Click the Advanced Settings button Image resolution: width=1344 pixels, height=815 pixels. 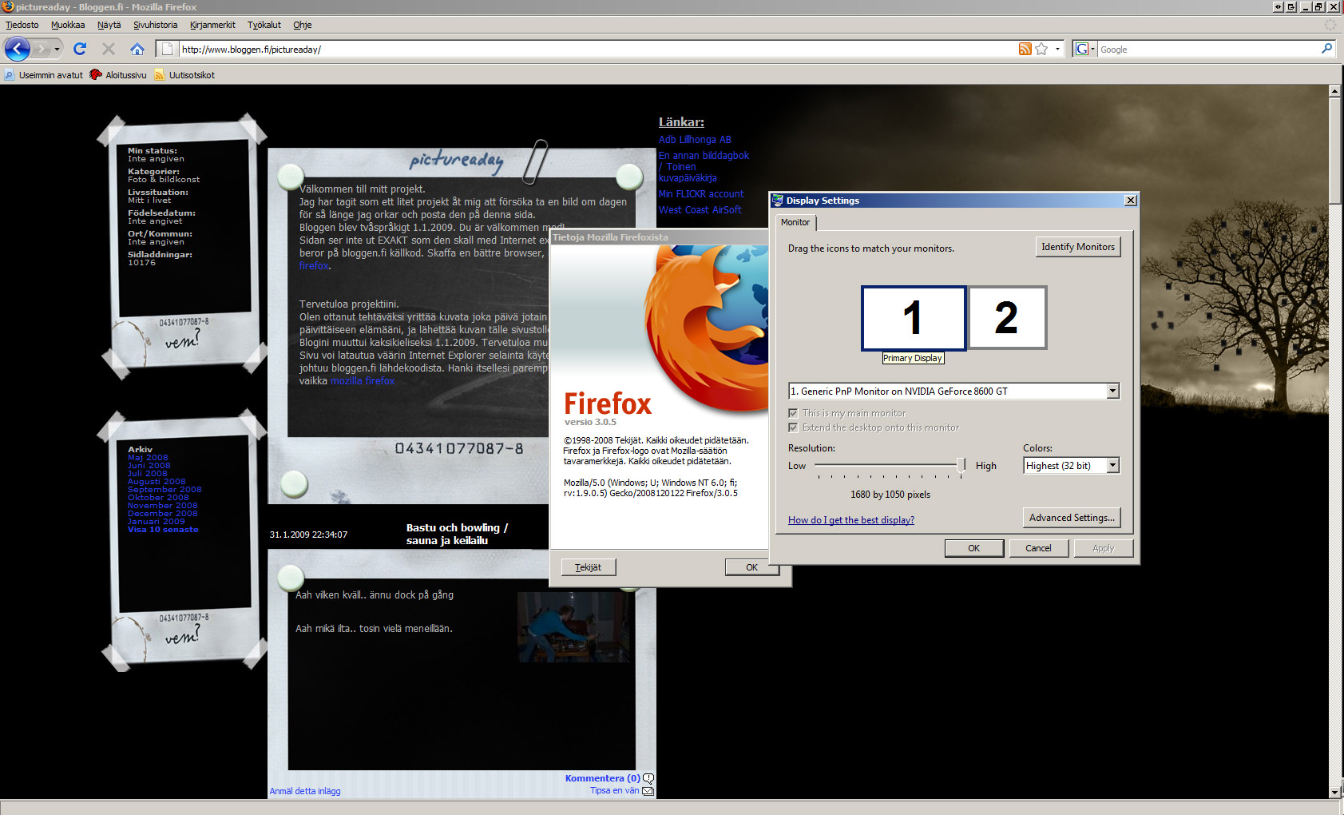coord(1072,518)
